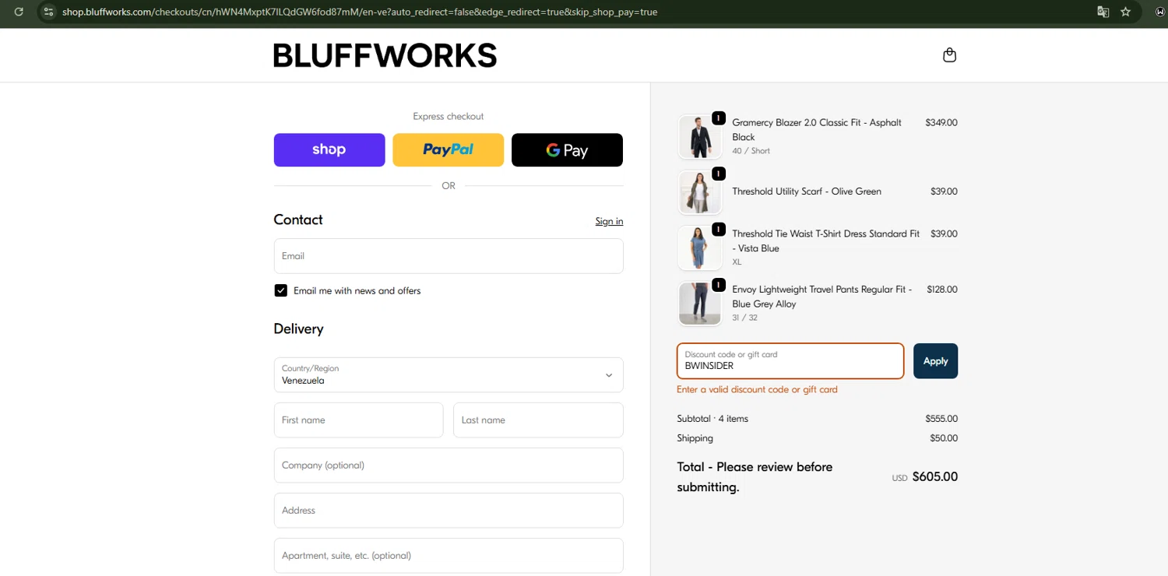Viewport: 1168px width, 576px height.
Task: Click the Envoy Travel Pants thumbnail
Action: (699, 304)
